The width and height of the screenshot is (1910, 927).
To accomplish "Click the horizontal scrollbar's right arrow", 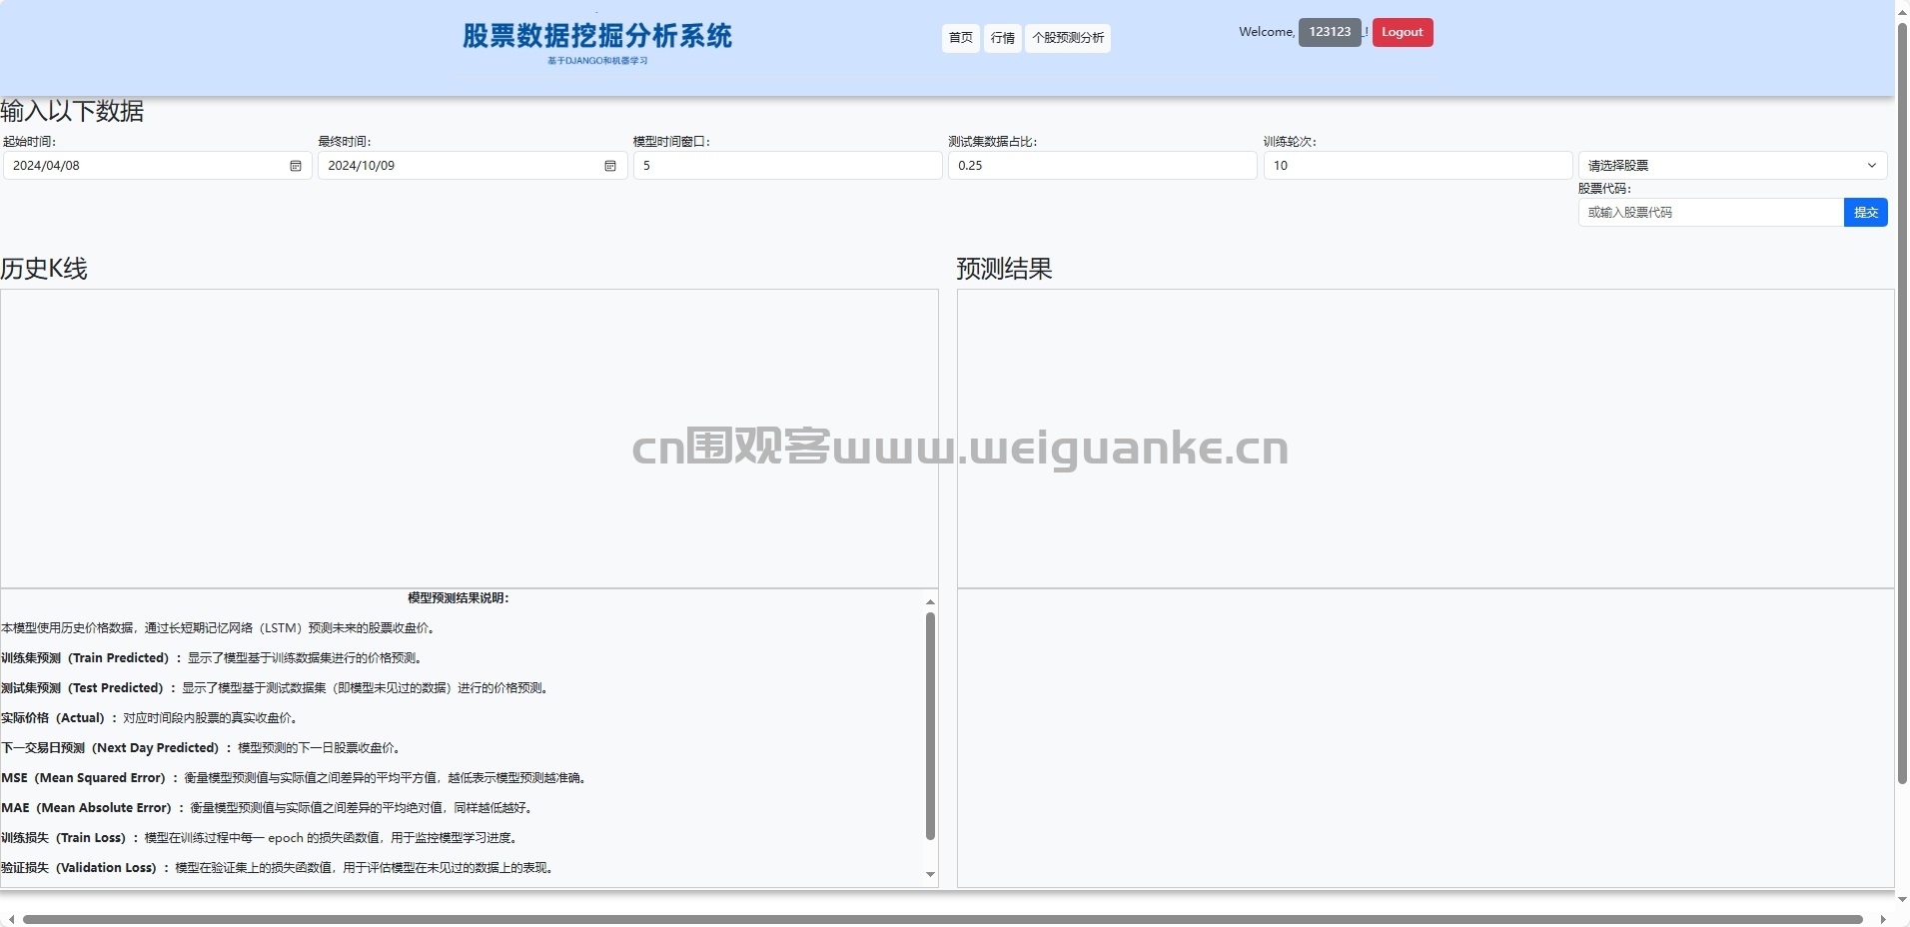I will (1883, 919).
